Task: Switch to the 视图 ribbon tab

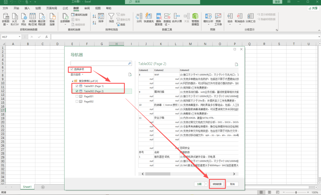Action: click(x=98, y=8)
